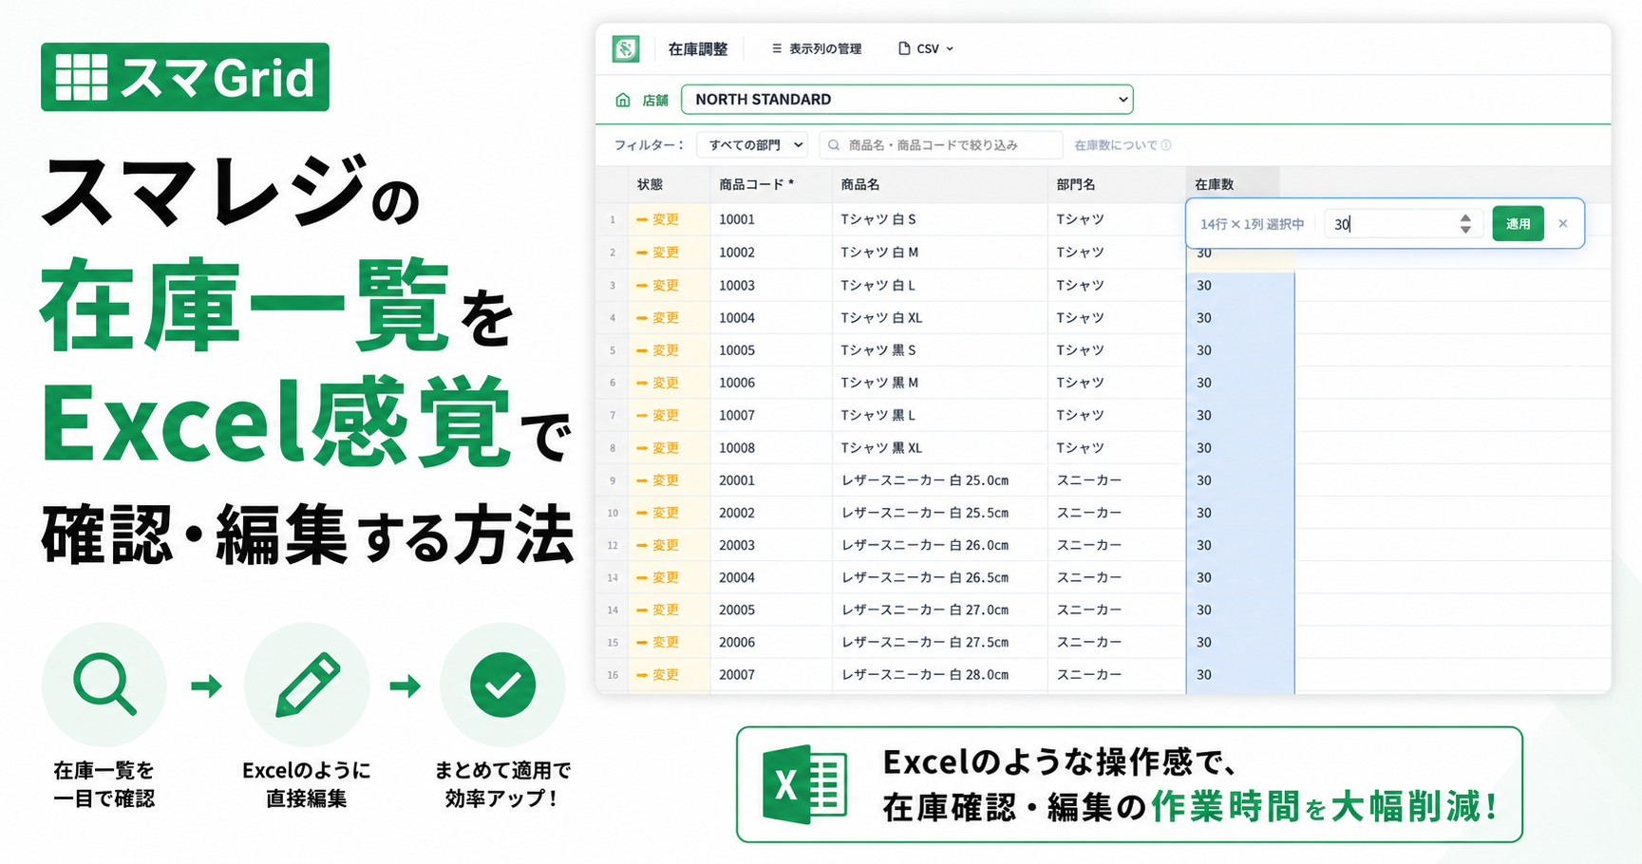Click the home icon beside 店舗
1642x864 pixels.
click(623, 100)
